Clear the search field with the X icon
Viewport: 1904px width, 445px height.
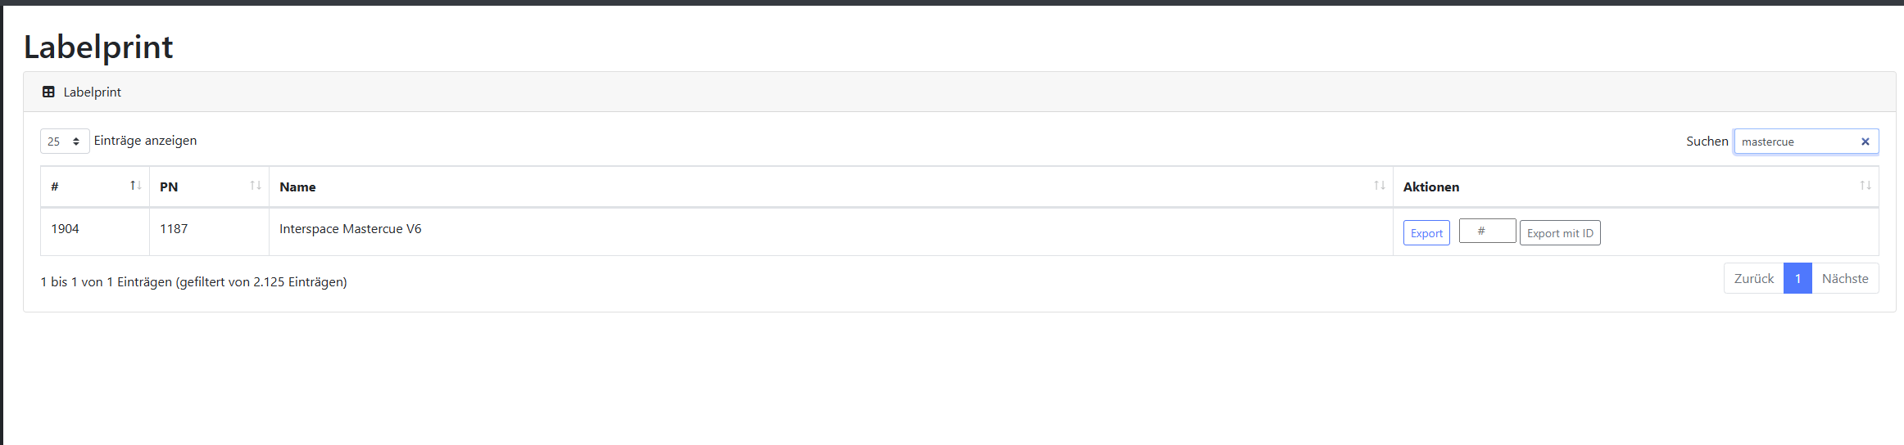pos(1865,142)
